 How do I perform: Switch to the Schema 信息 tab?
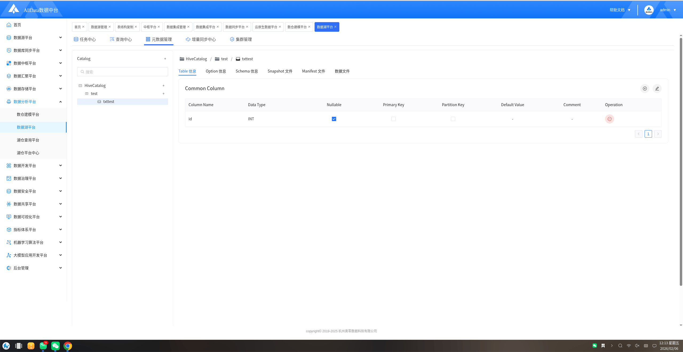pos(247,71)
